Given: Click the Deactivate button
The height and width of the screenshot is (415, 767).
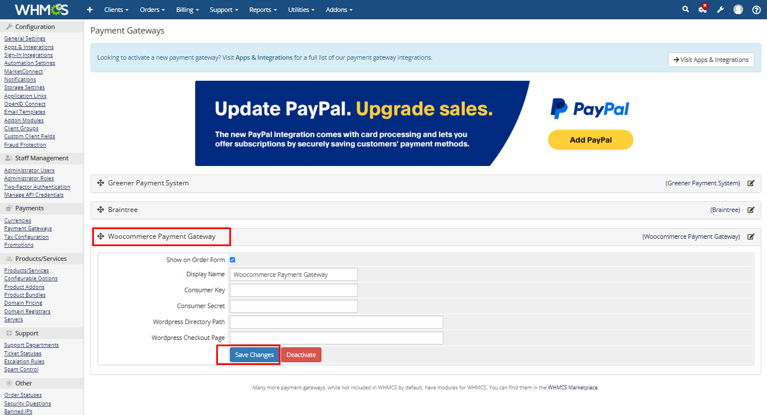Looking at the screenshot, I should (301, 355).
